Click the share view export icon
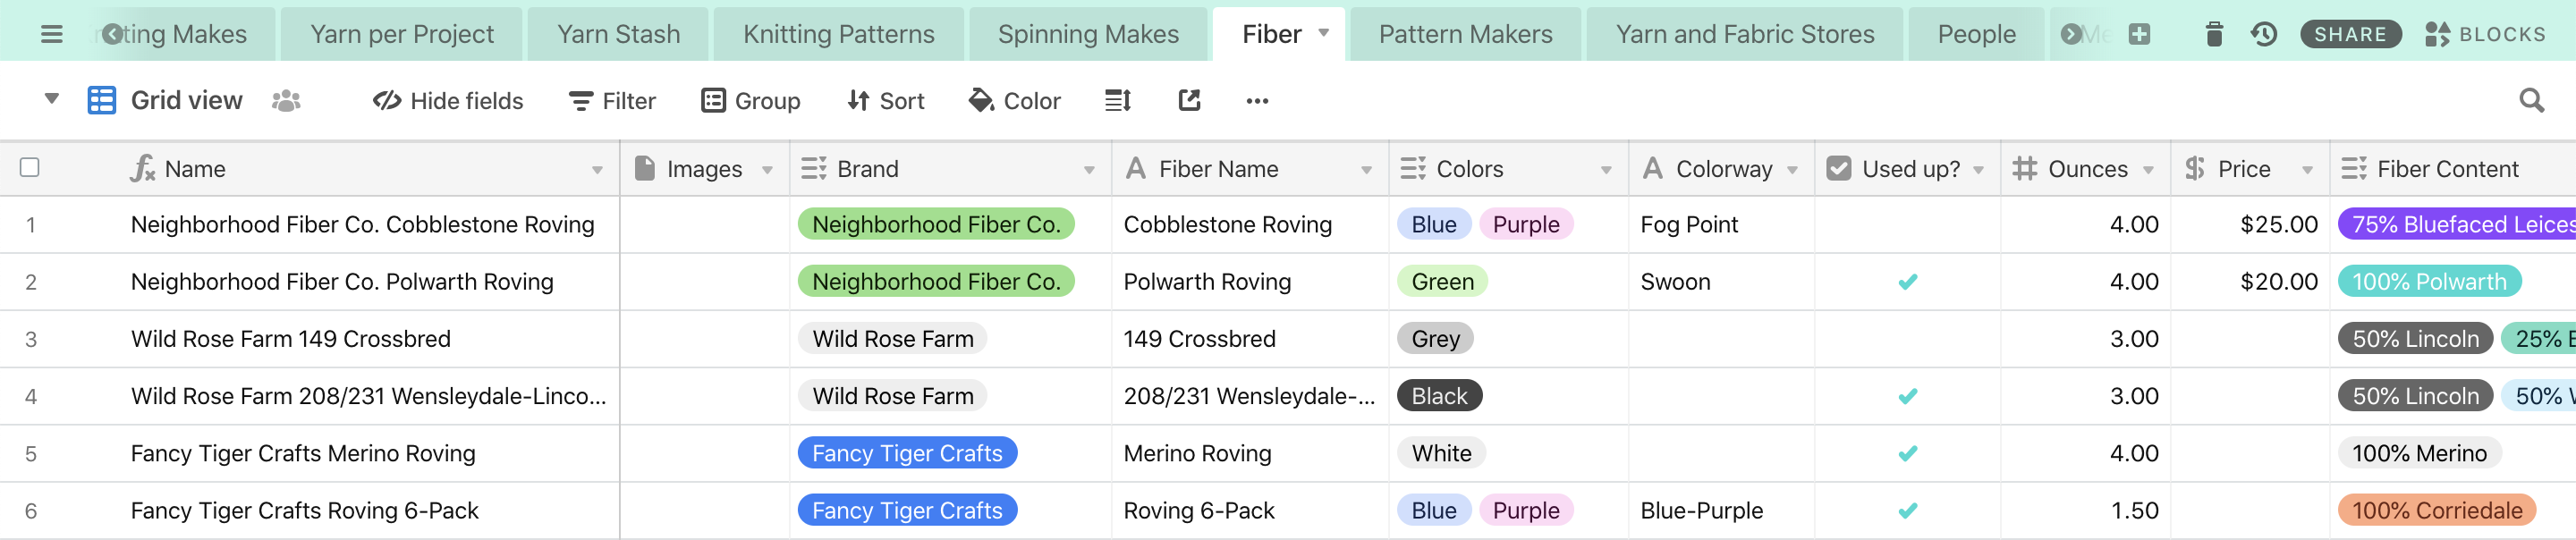Image resolution: width=2576 pixels, height=540 pixels. point(1189,100)
